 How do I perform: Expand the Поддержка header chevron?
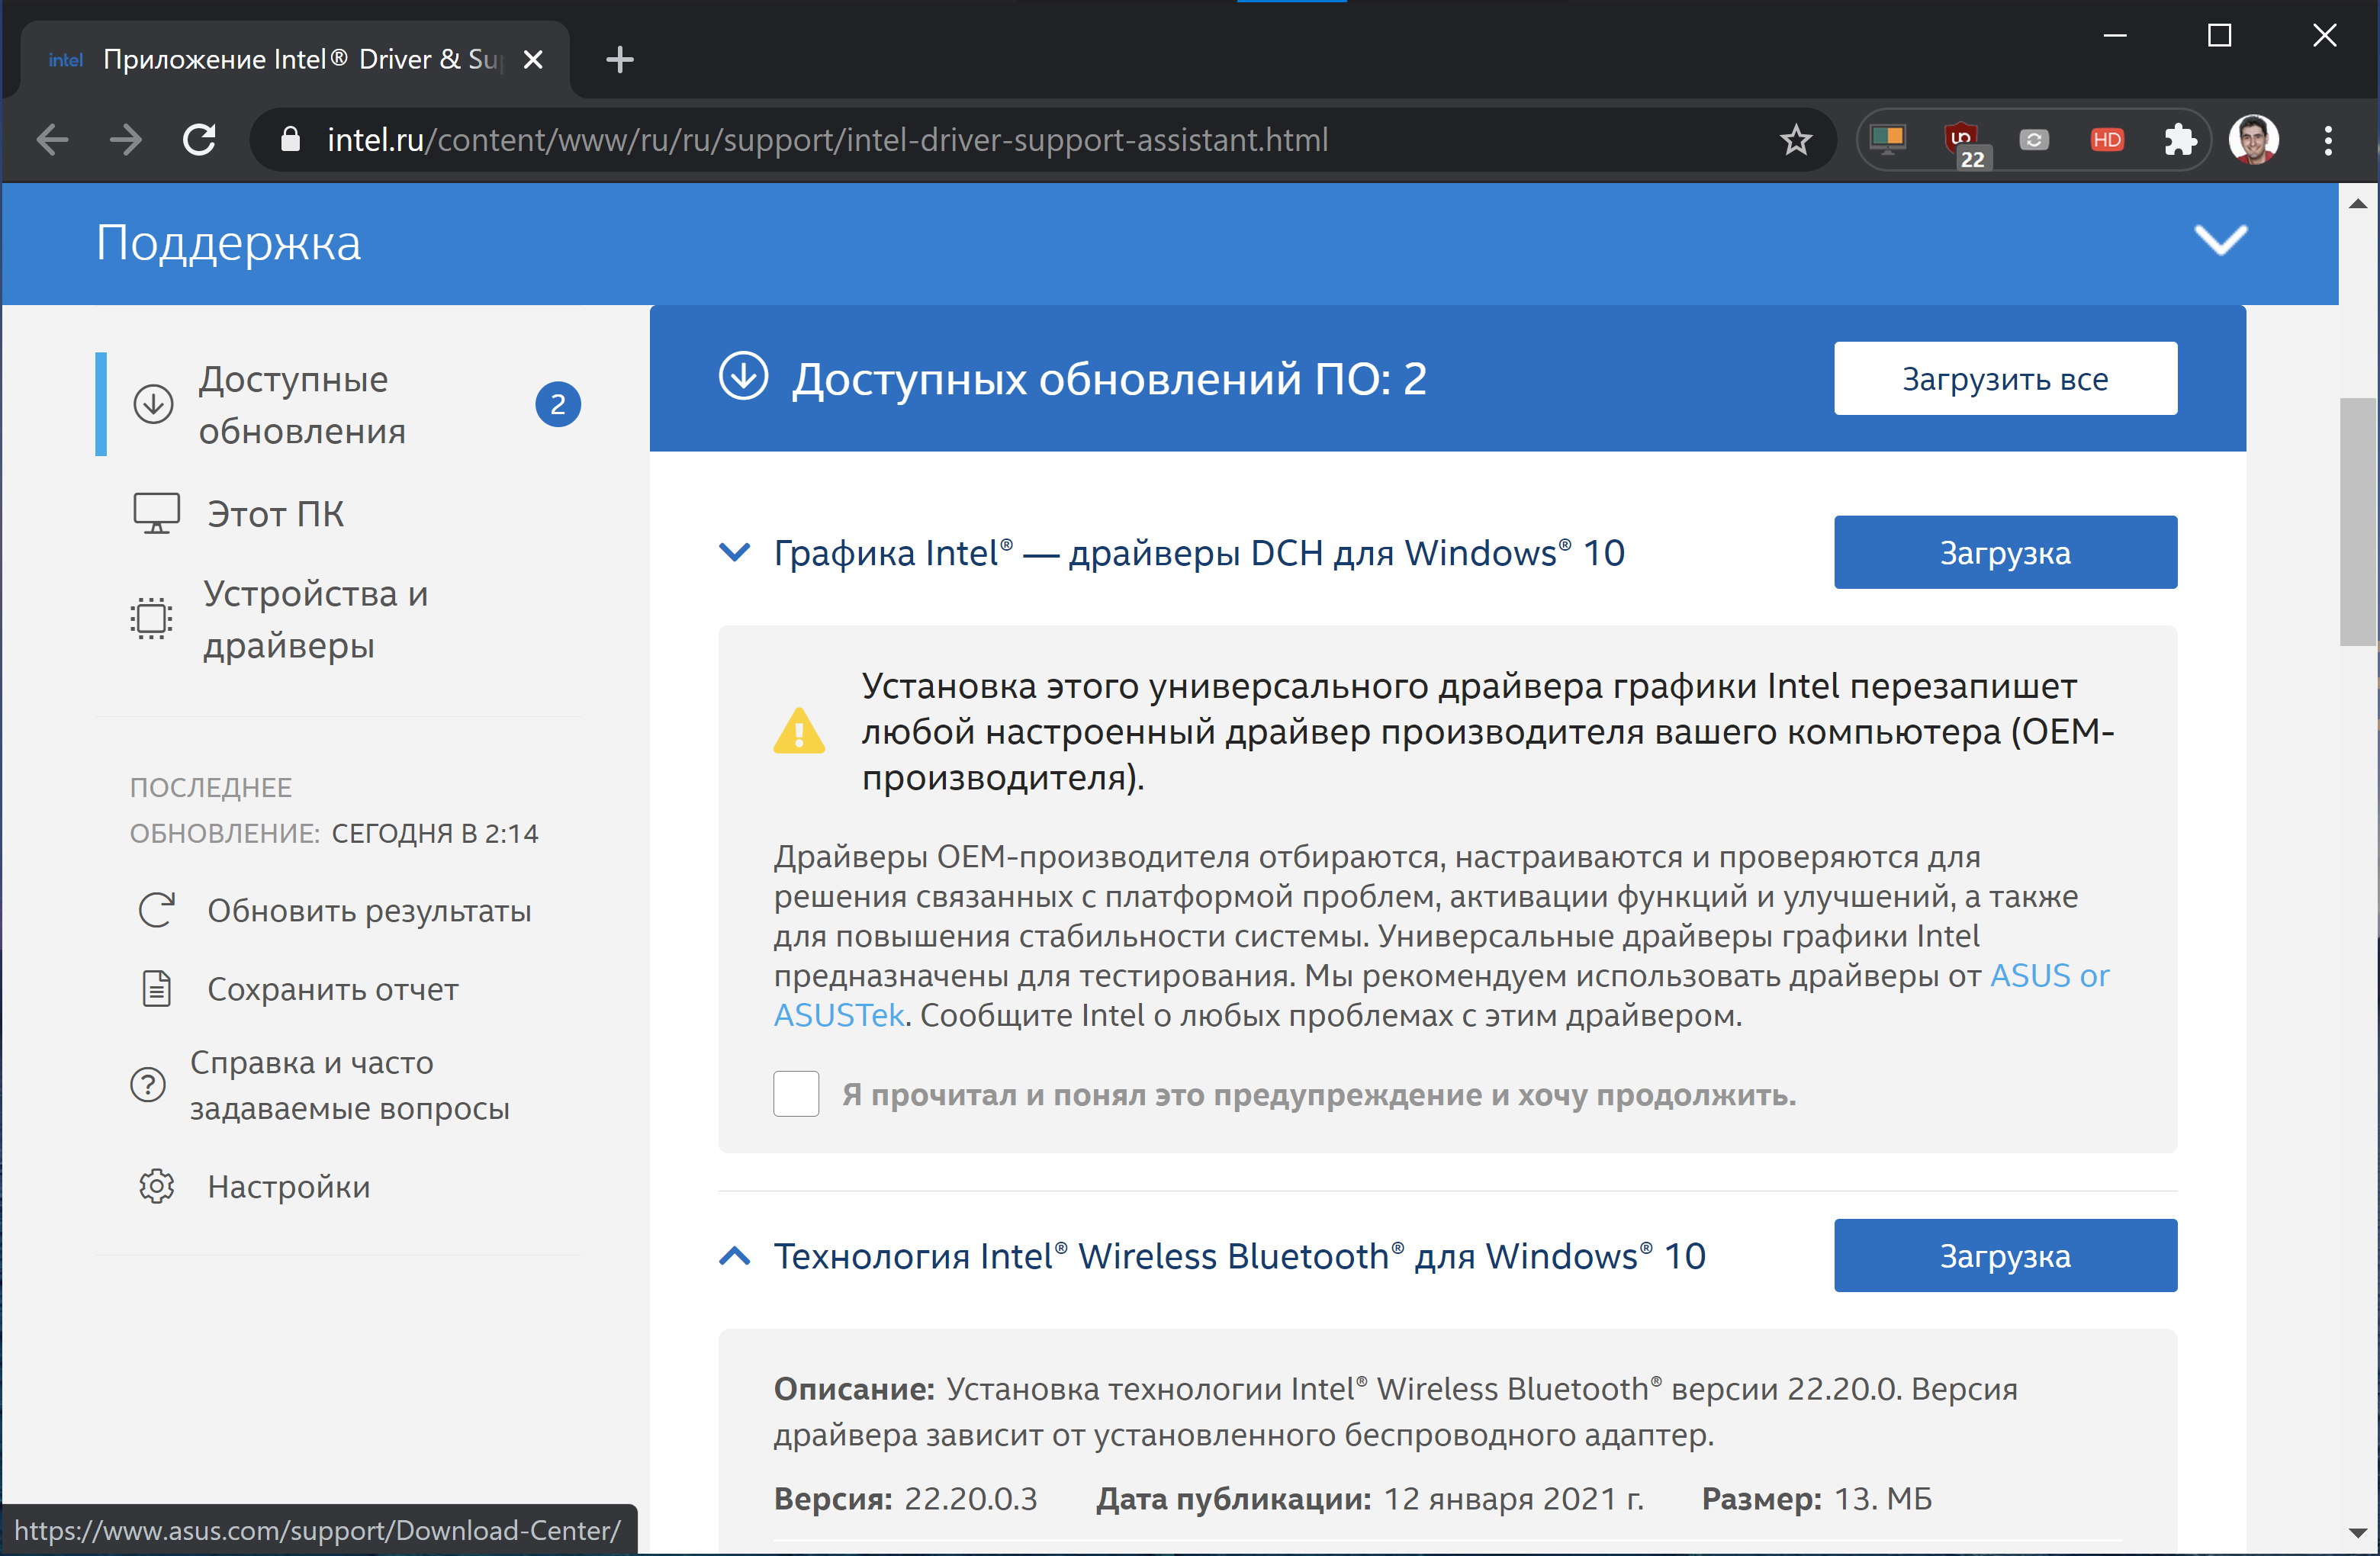(2220, 241)
